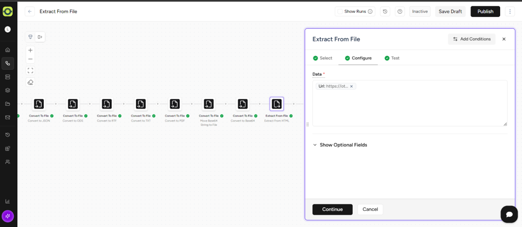522x227 pixels.
Task: Select the Convert to JSON node
Action: point(39,104)
